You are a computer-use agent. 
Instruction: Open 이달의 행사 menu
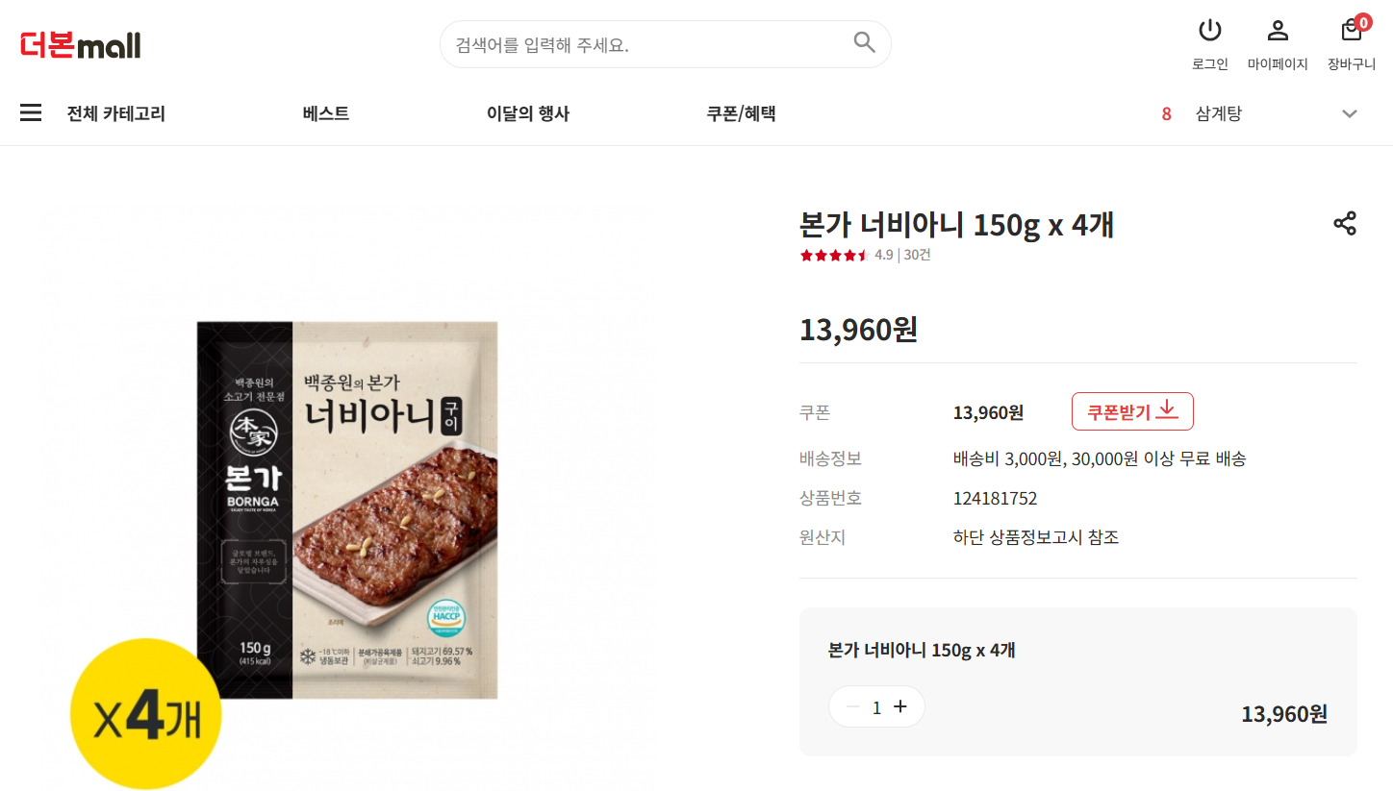(527, 113)
